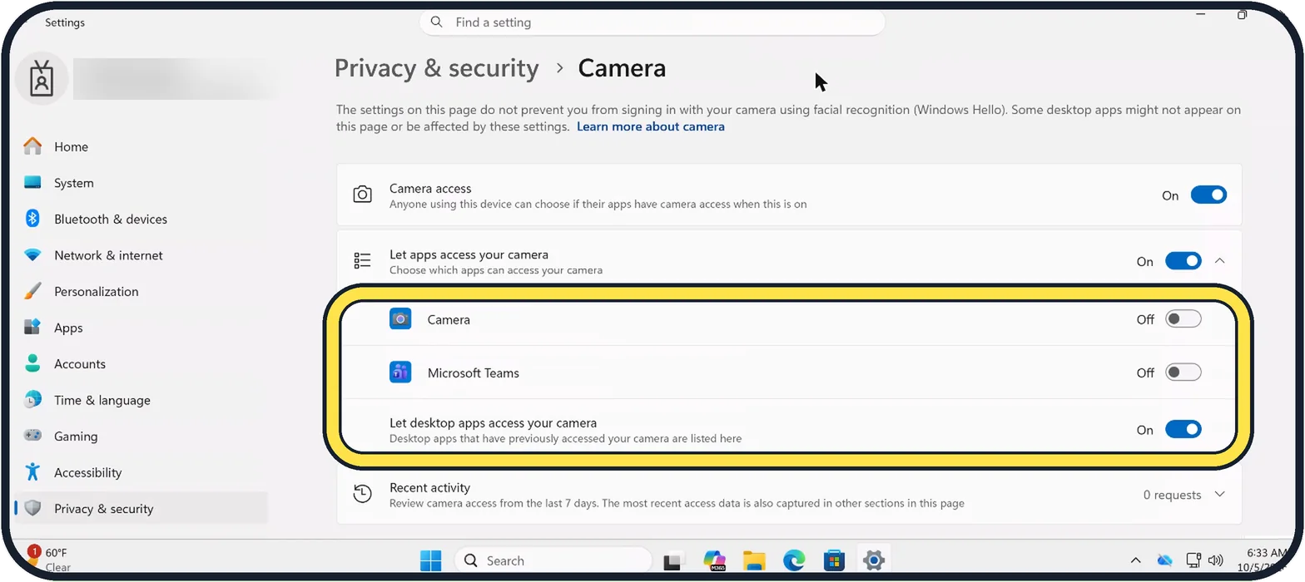Open File Explorer from the taskbar
The width and height of the screenshot is (1305, 582).
coord(754,560)
